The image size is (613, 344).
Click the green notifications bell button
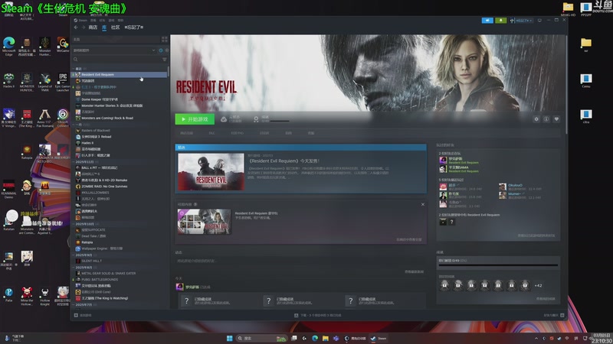point(501,21)
